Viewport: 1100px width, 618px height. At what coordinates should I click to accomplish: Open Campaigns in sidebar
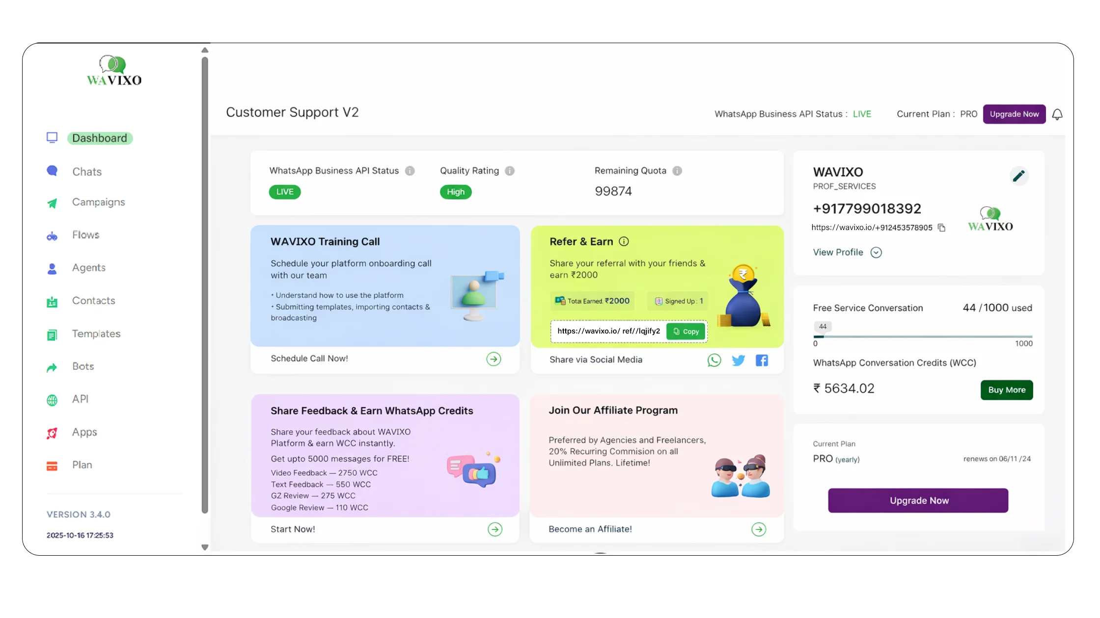pyautogui.click(x=98, y=202)
